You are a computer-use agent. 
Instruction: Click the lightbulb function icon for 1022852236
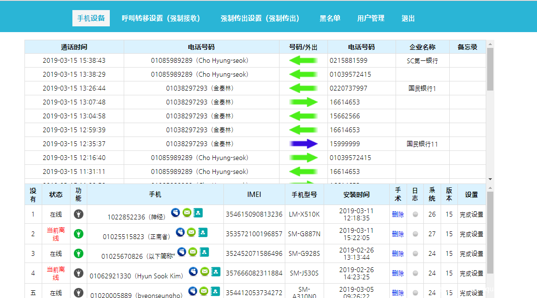(79, 214)
